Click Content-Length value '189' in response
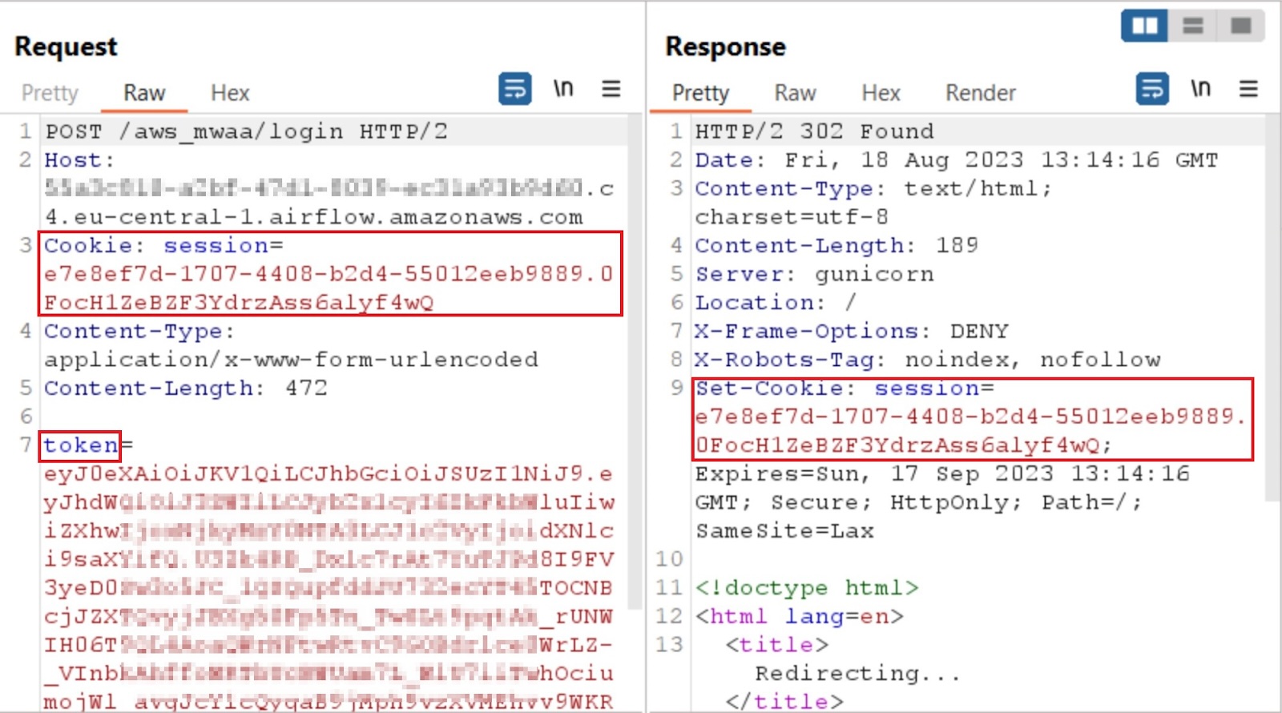The width and height of the screenshot is (1282, 713). click(x=957, y=245)
